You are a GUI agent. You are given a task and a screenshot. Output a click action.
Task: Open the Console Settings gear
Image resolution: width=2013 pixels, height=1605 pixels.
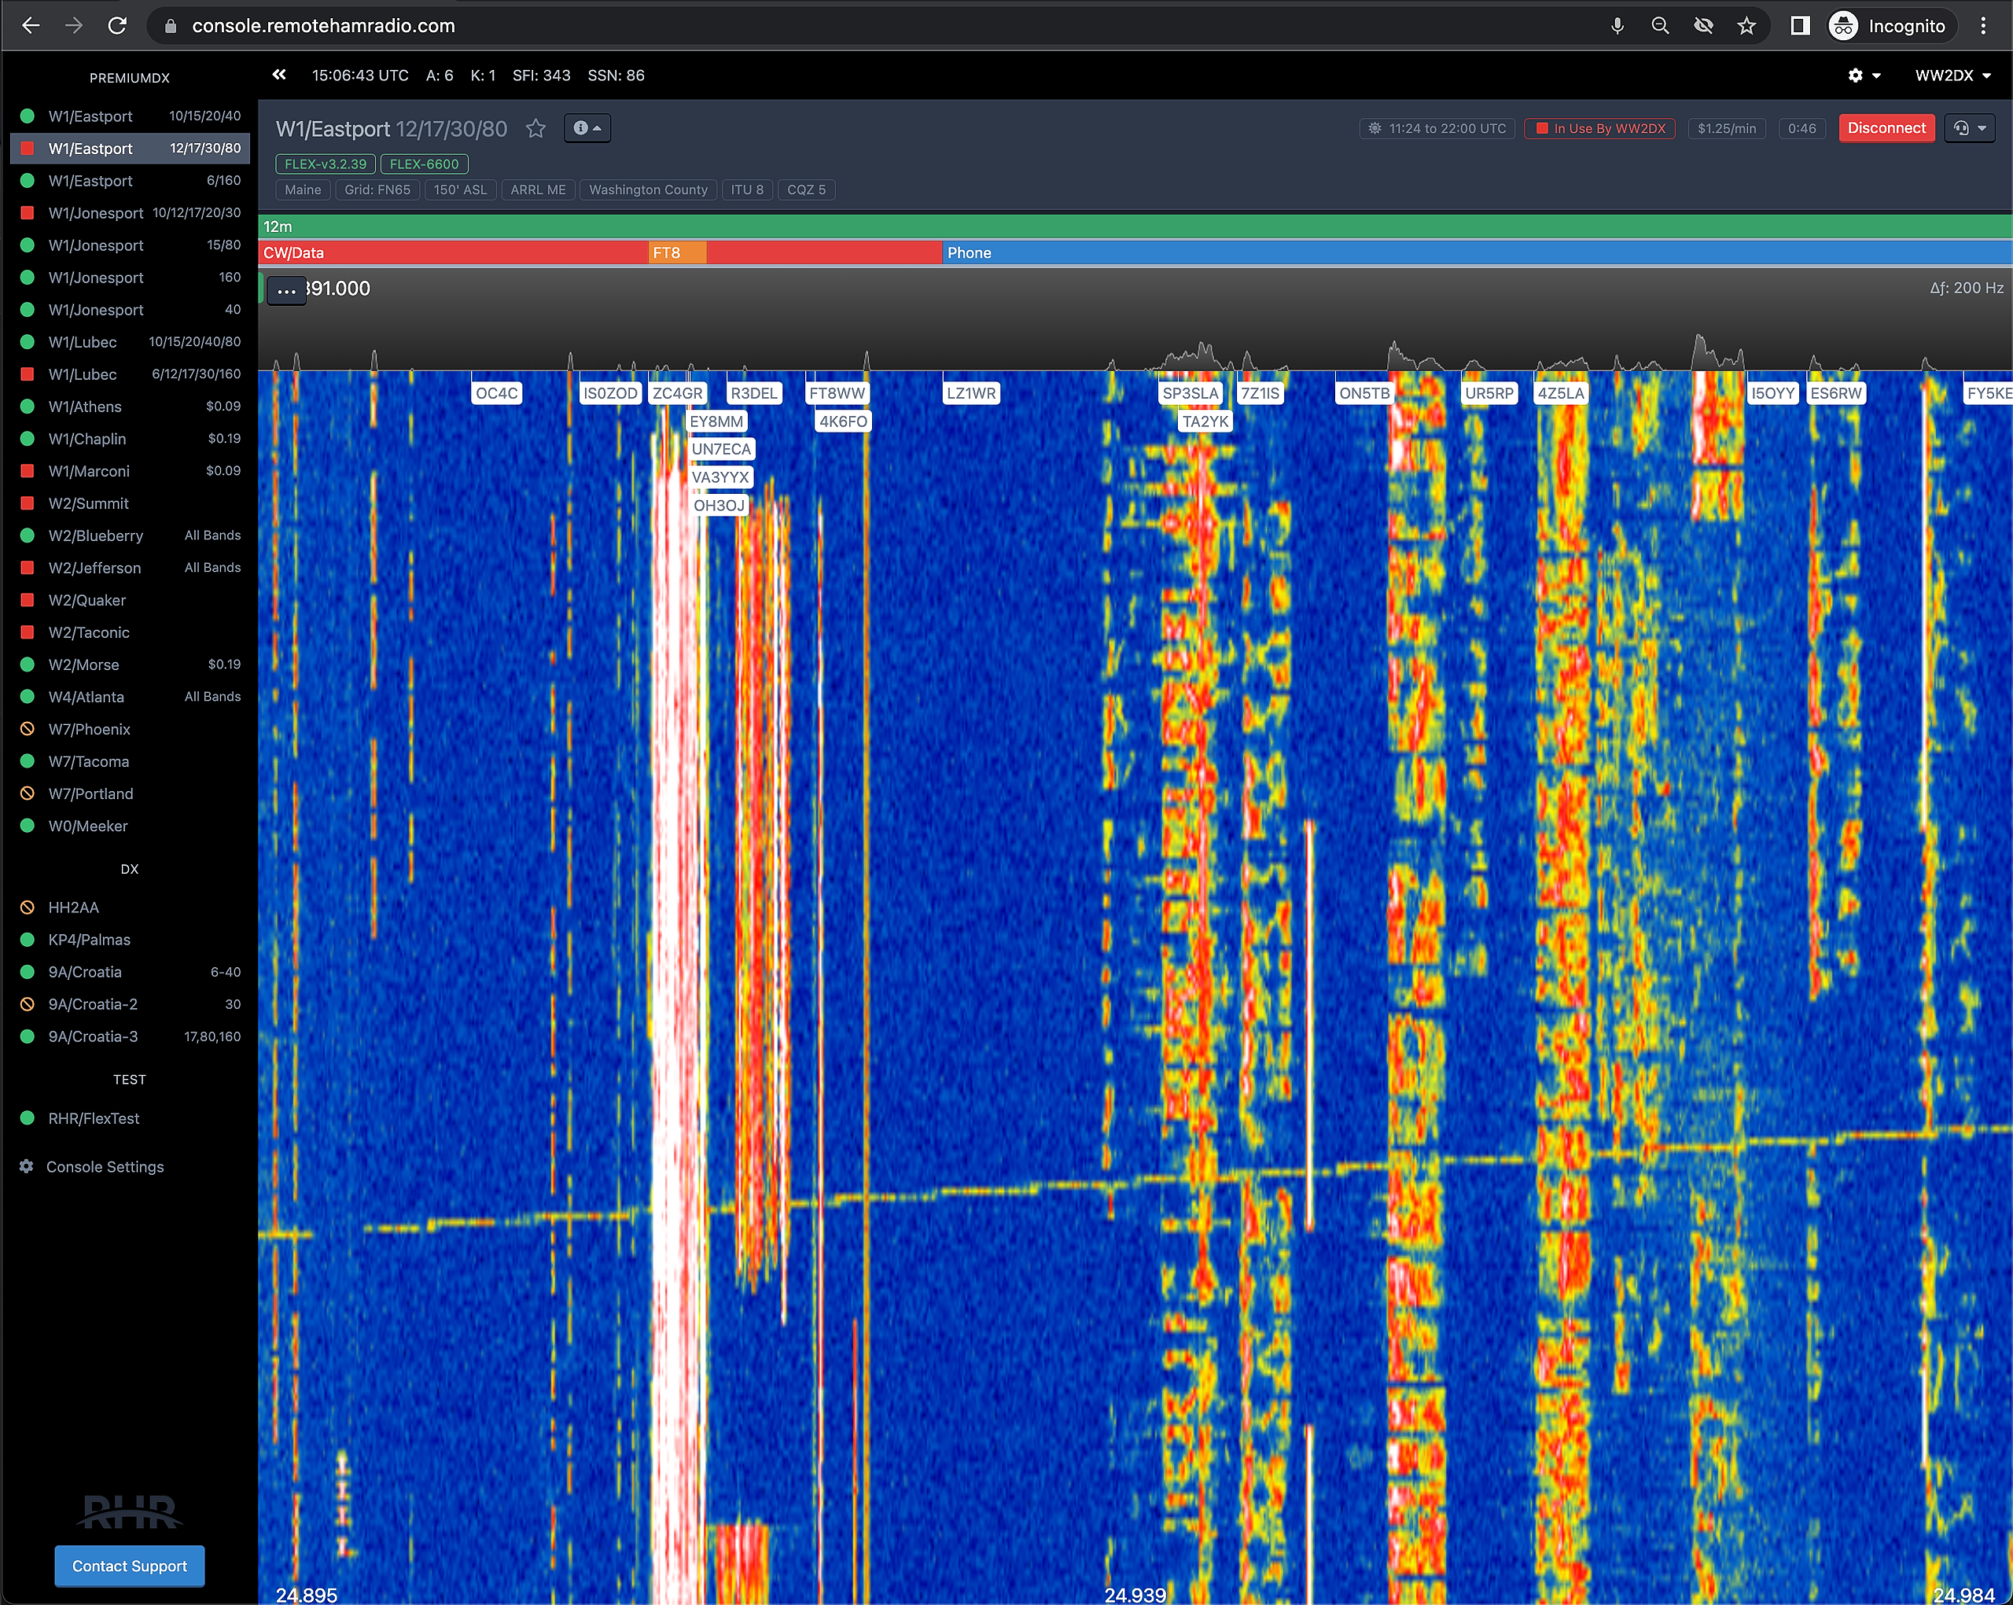[x=27, y=1166]
